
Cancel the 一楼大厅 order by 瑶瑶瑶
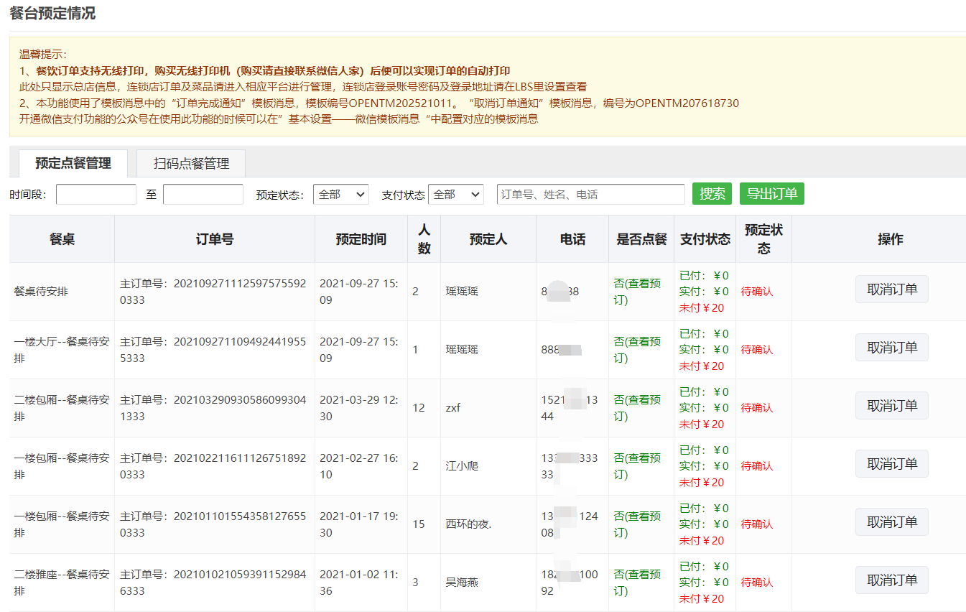(891, 348)
